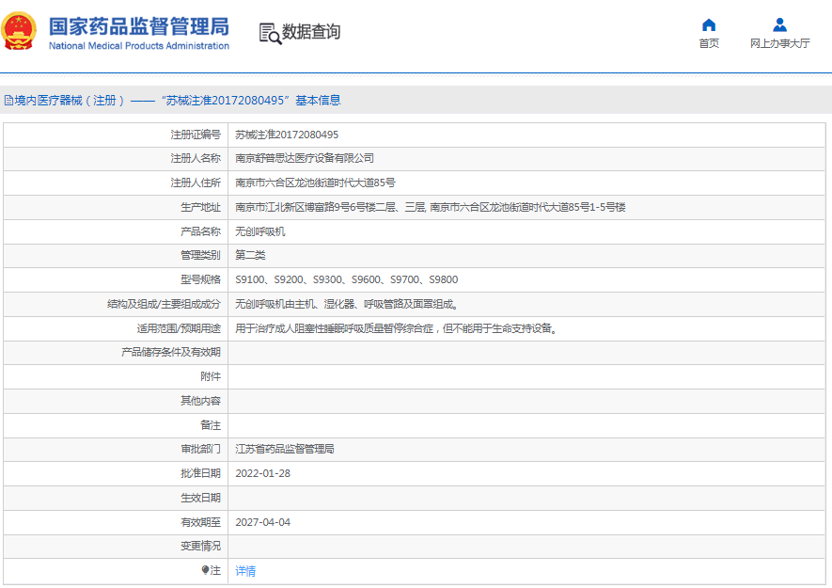
Task: Select validity date 2027-04-04
Action: pyautogui.click(x=262, y=522)
